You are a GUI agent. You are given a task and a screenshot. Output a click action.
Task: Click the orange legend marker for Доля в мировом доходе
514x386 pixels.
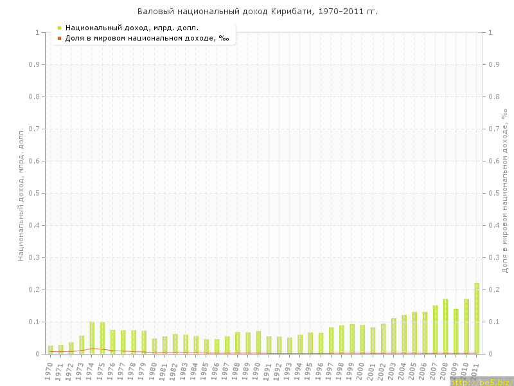click(59, 39)
